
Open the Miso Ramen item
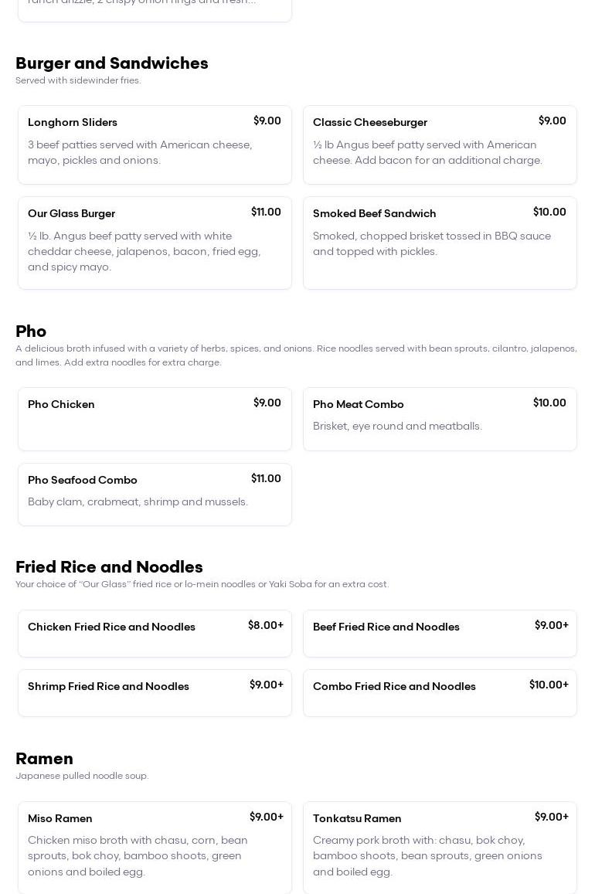pos(155,847)
